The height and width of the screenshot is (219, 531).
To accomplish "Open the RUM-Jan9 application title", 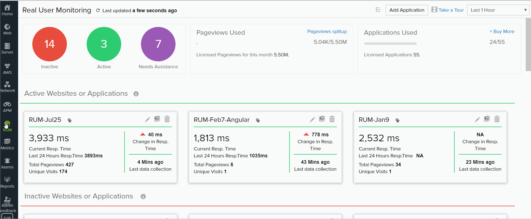I will pyautogui.click(x=374, y=120).
